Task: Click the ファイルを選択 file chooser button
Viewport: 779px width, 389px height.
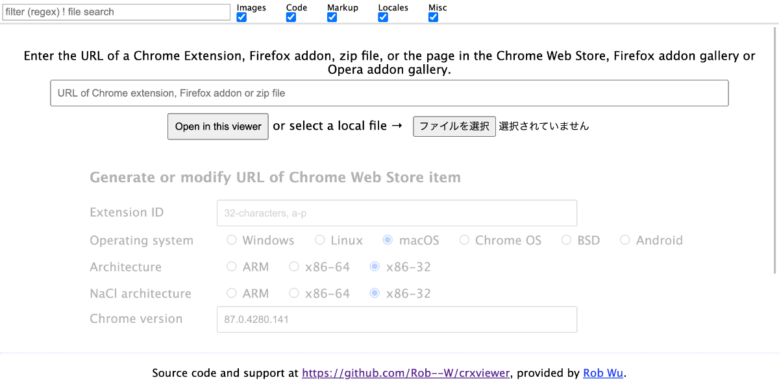Action: 454,126
